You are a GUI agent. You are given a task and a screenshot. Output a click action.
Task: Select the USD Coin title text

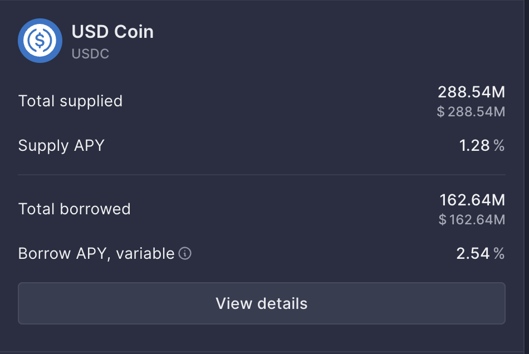pyautogui.click(x=112, y=32)
